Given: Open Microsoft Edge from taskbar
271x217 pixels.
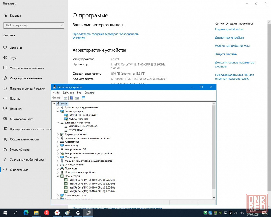Looking at the screenshot, I should [x=26, y=213].
